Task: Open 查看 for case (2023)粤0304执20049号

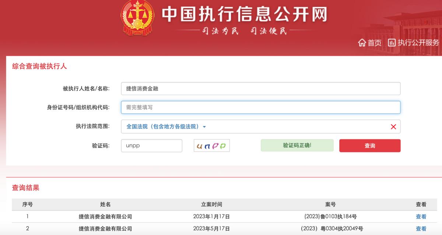Action: (x=420, y=228)
